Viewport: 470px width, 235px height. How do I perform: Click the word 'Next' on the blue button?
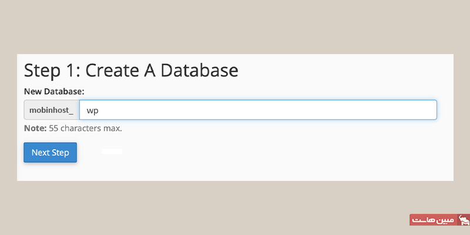(x=41, y=153)
